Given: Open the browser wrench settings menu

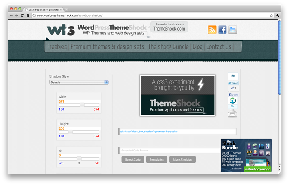Looking at the screenshot, I should 278,15.
